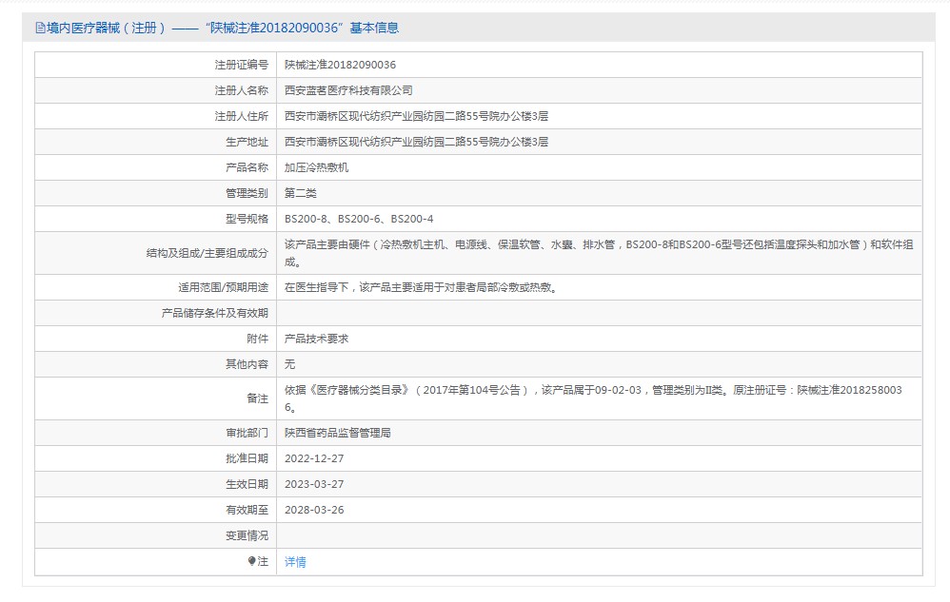Image resolution: width=950 pixels, height=602 pixels.
Task: Select the address value in the 生产地址 row
Action: click(x=416, y=142)
